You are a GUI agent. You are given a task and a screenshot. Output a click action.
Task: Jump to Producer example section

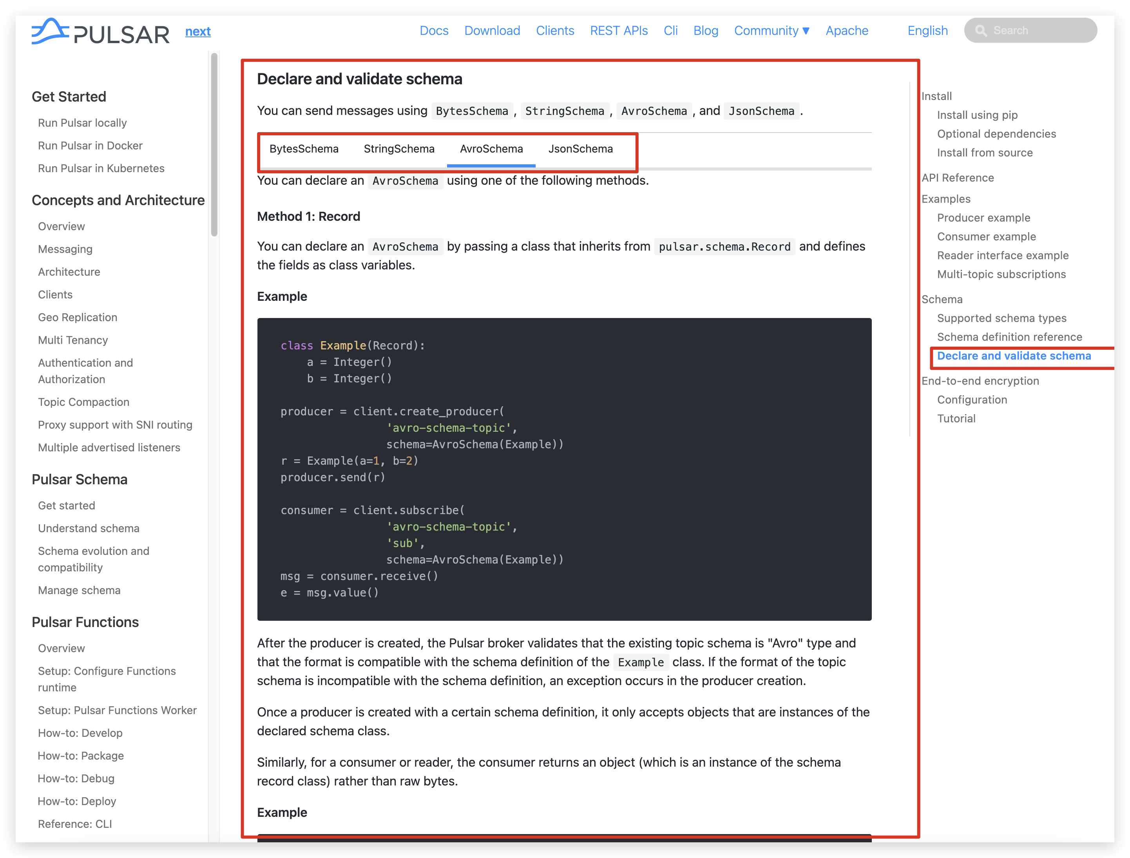tap(983, 218)
